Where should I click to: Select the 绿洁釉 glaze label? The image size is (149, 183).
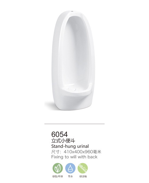83,176
